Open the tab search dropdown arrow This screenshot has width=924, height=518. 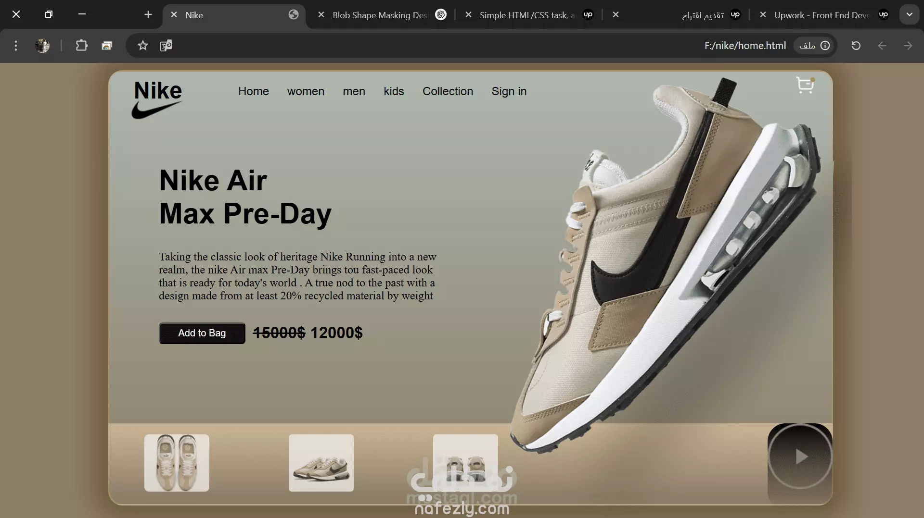click(909, 15)
